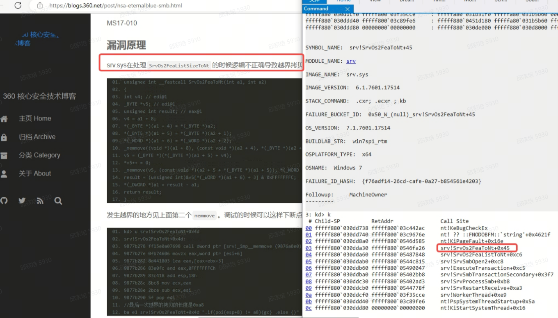The image size is (558, 318).
Task: Close the Command tab in WinDbg
Action: 347,9
